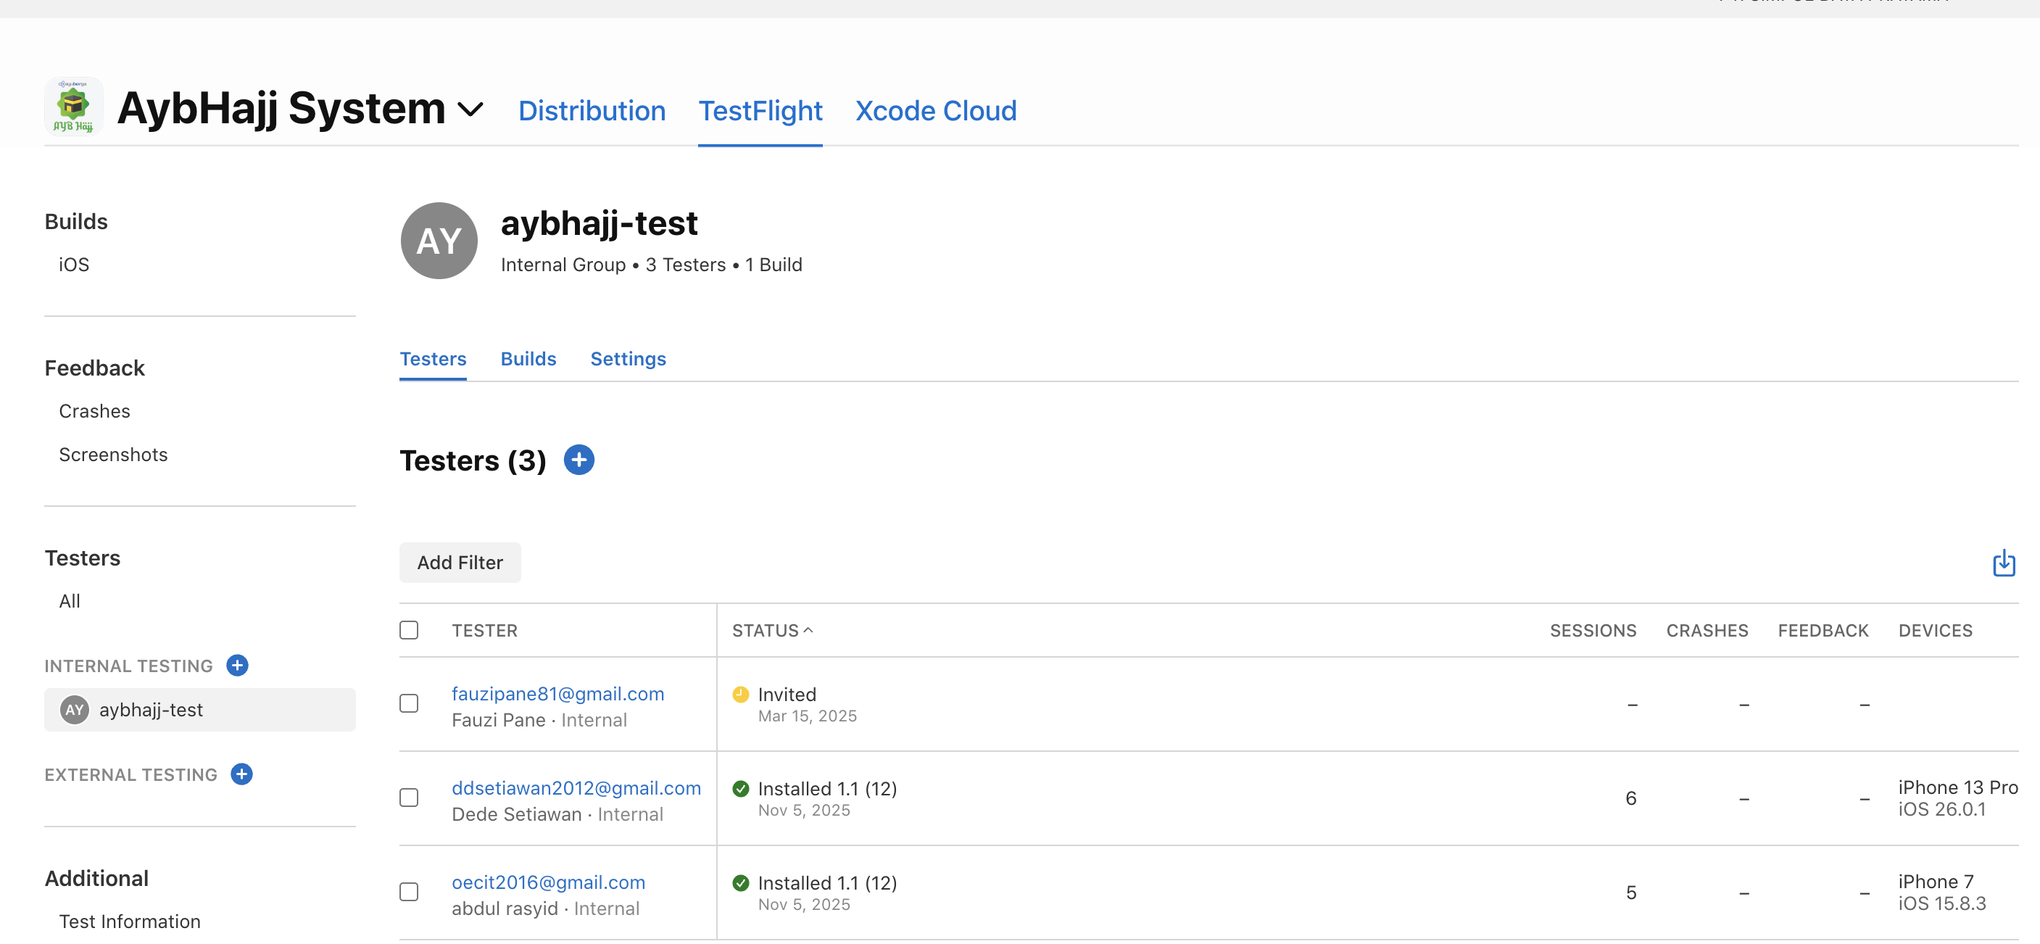
Task: Select the oecit2016@gmail.com tester checkbox
Action: (x=409, y=892)
